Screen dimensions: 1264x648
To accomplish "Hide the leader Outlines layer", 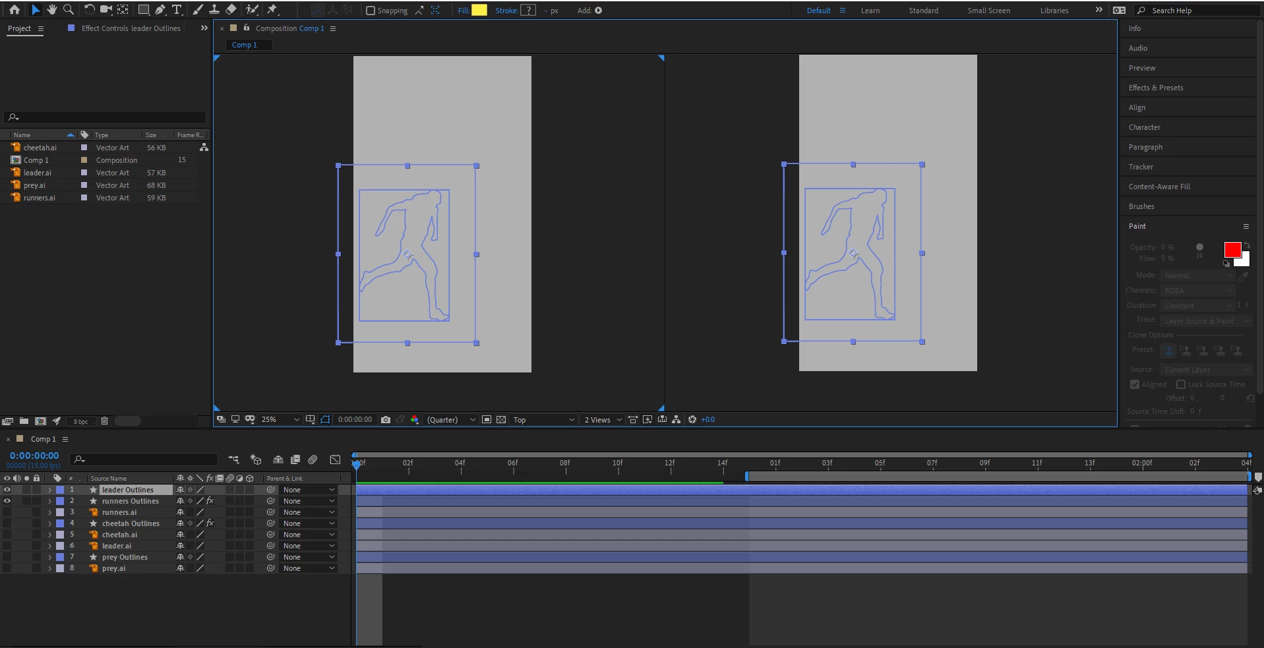I will [7, 490].
